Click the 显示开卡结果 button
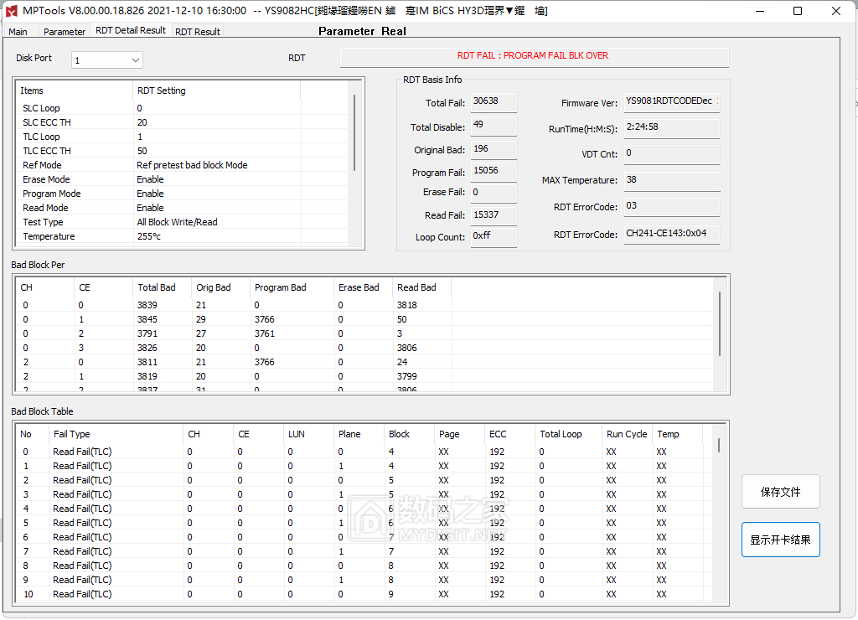Image resolution: width=858 pixels, height=620 pixels. point(780,540)
